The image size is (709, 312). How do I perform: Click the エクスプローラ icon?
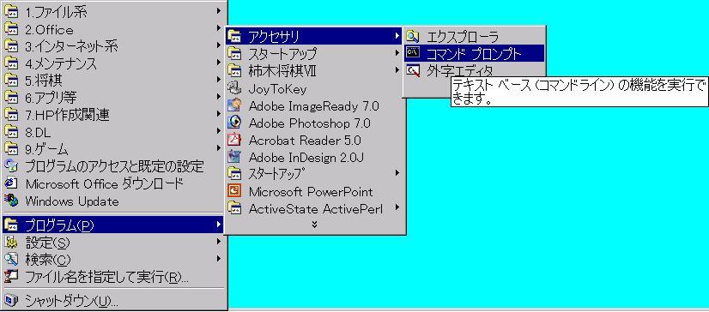tap(413, 36)
